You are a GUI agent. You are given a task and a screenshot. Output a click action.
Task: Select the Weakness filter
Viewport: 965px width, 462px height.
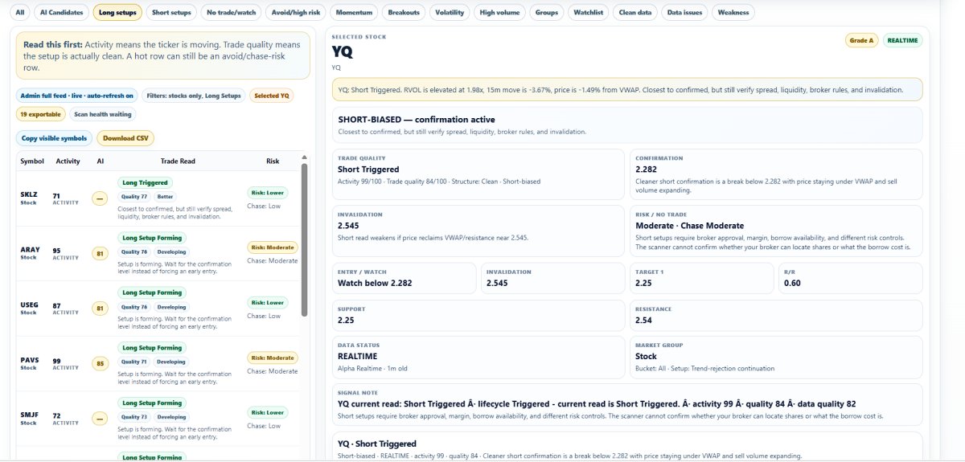coord(733,12)
